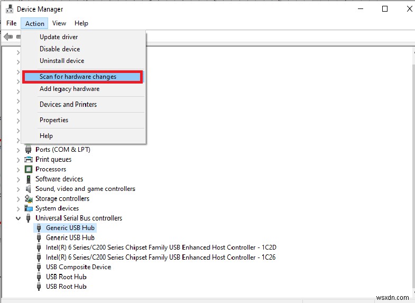This screenshot has height=303, width=415.
Task: Select the Processors category
Action: click(x=51, y=169)
